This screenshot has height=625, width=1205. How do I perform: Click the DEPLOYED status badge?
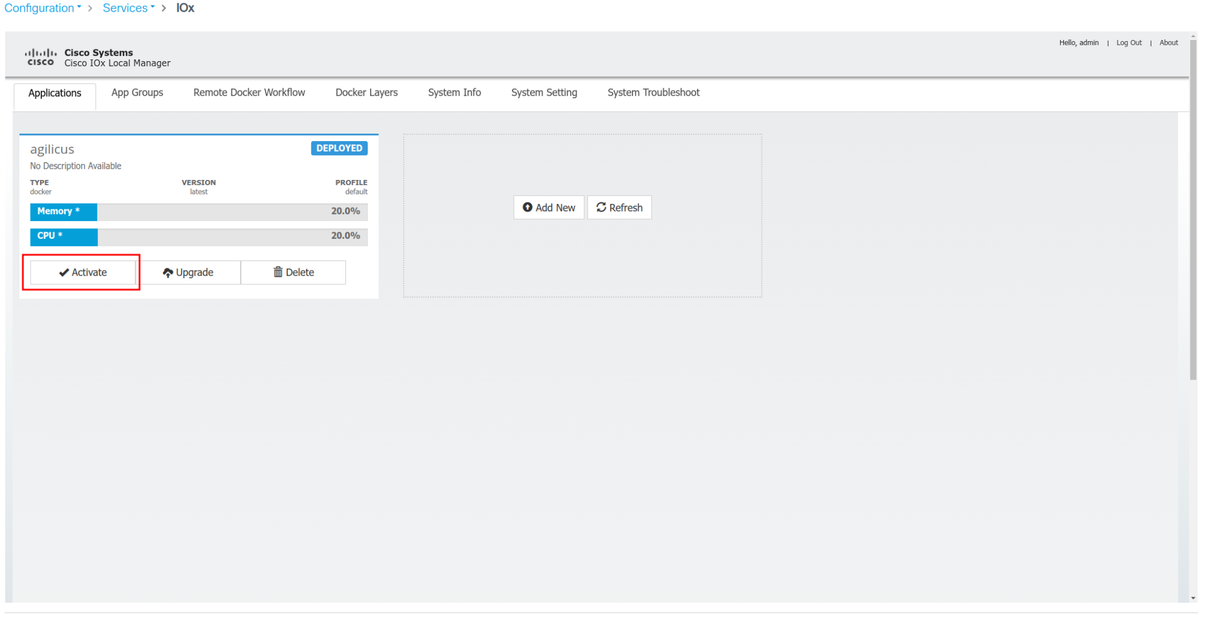[x=339, y=148]
